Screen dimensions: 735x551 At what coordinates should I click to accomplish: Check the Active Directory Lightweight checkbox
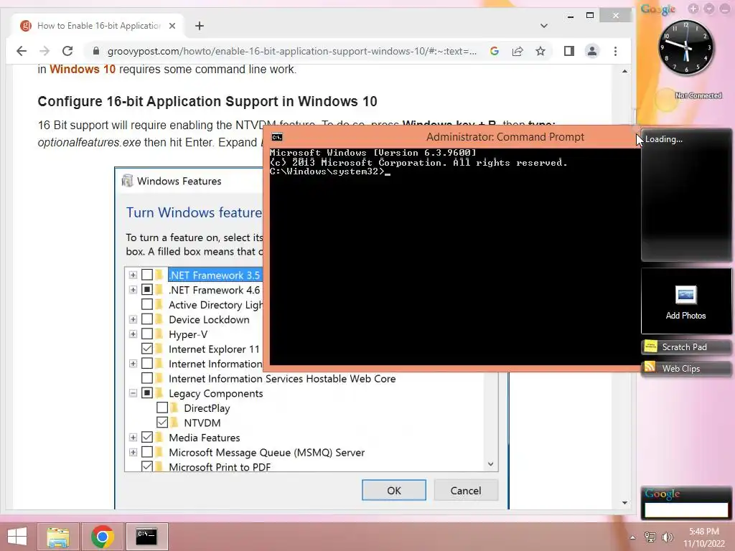pos(147,304)
